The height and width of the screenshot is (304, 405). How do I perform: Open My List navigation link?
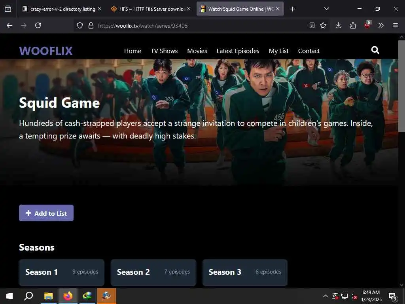point(279,51)
